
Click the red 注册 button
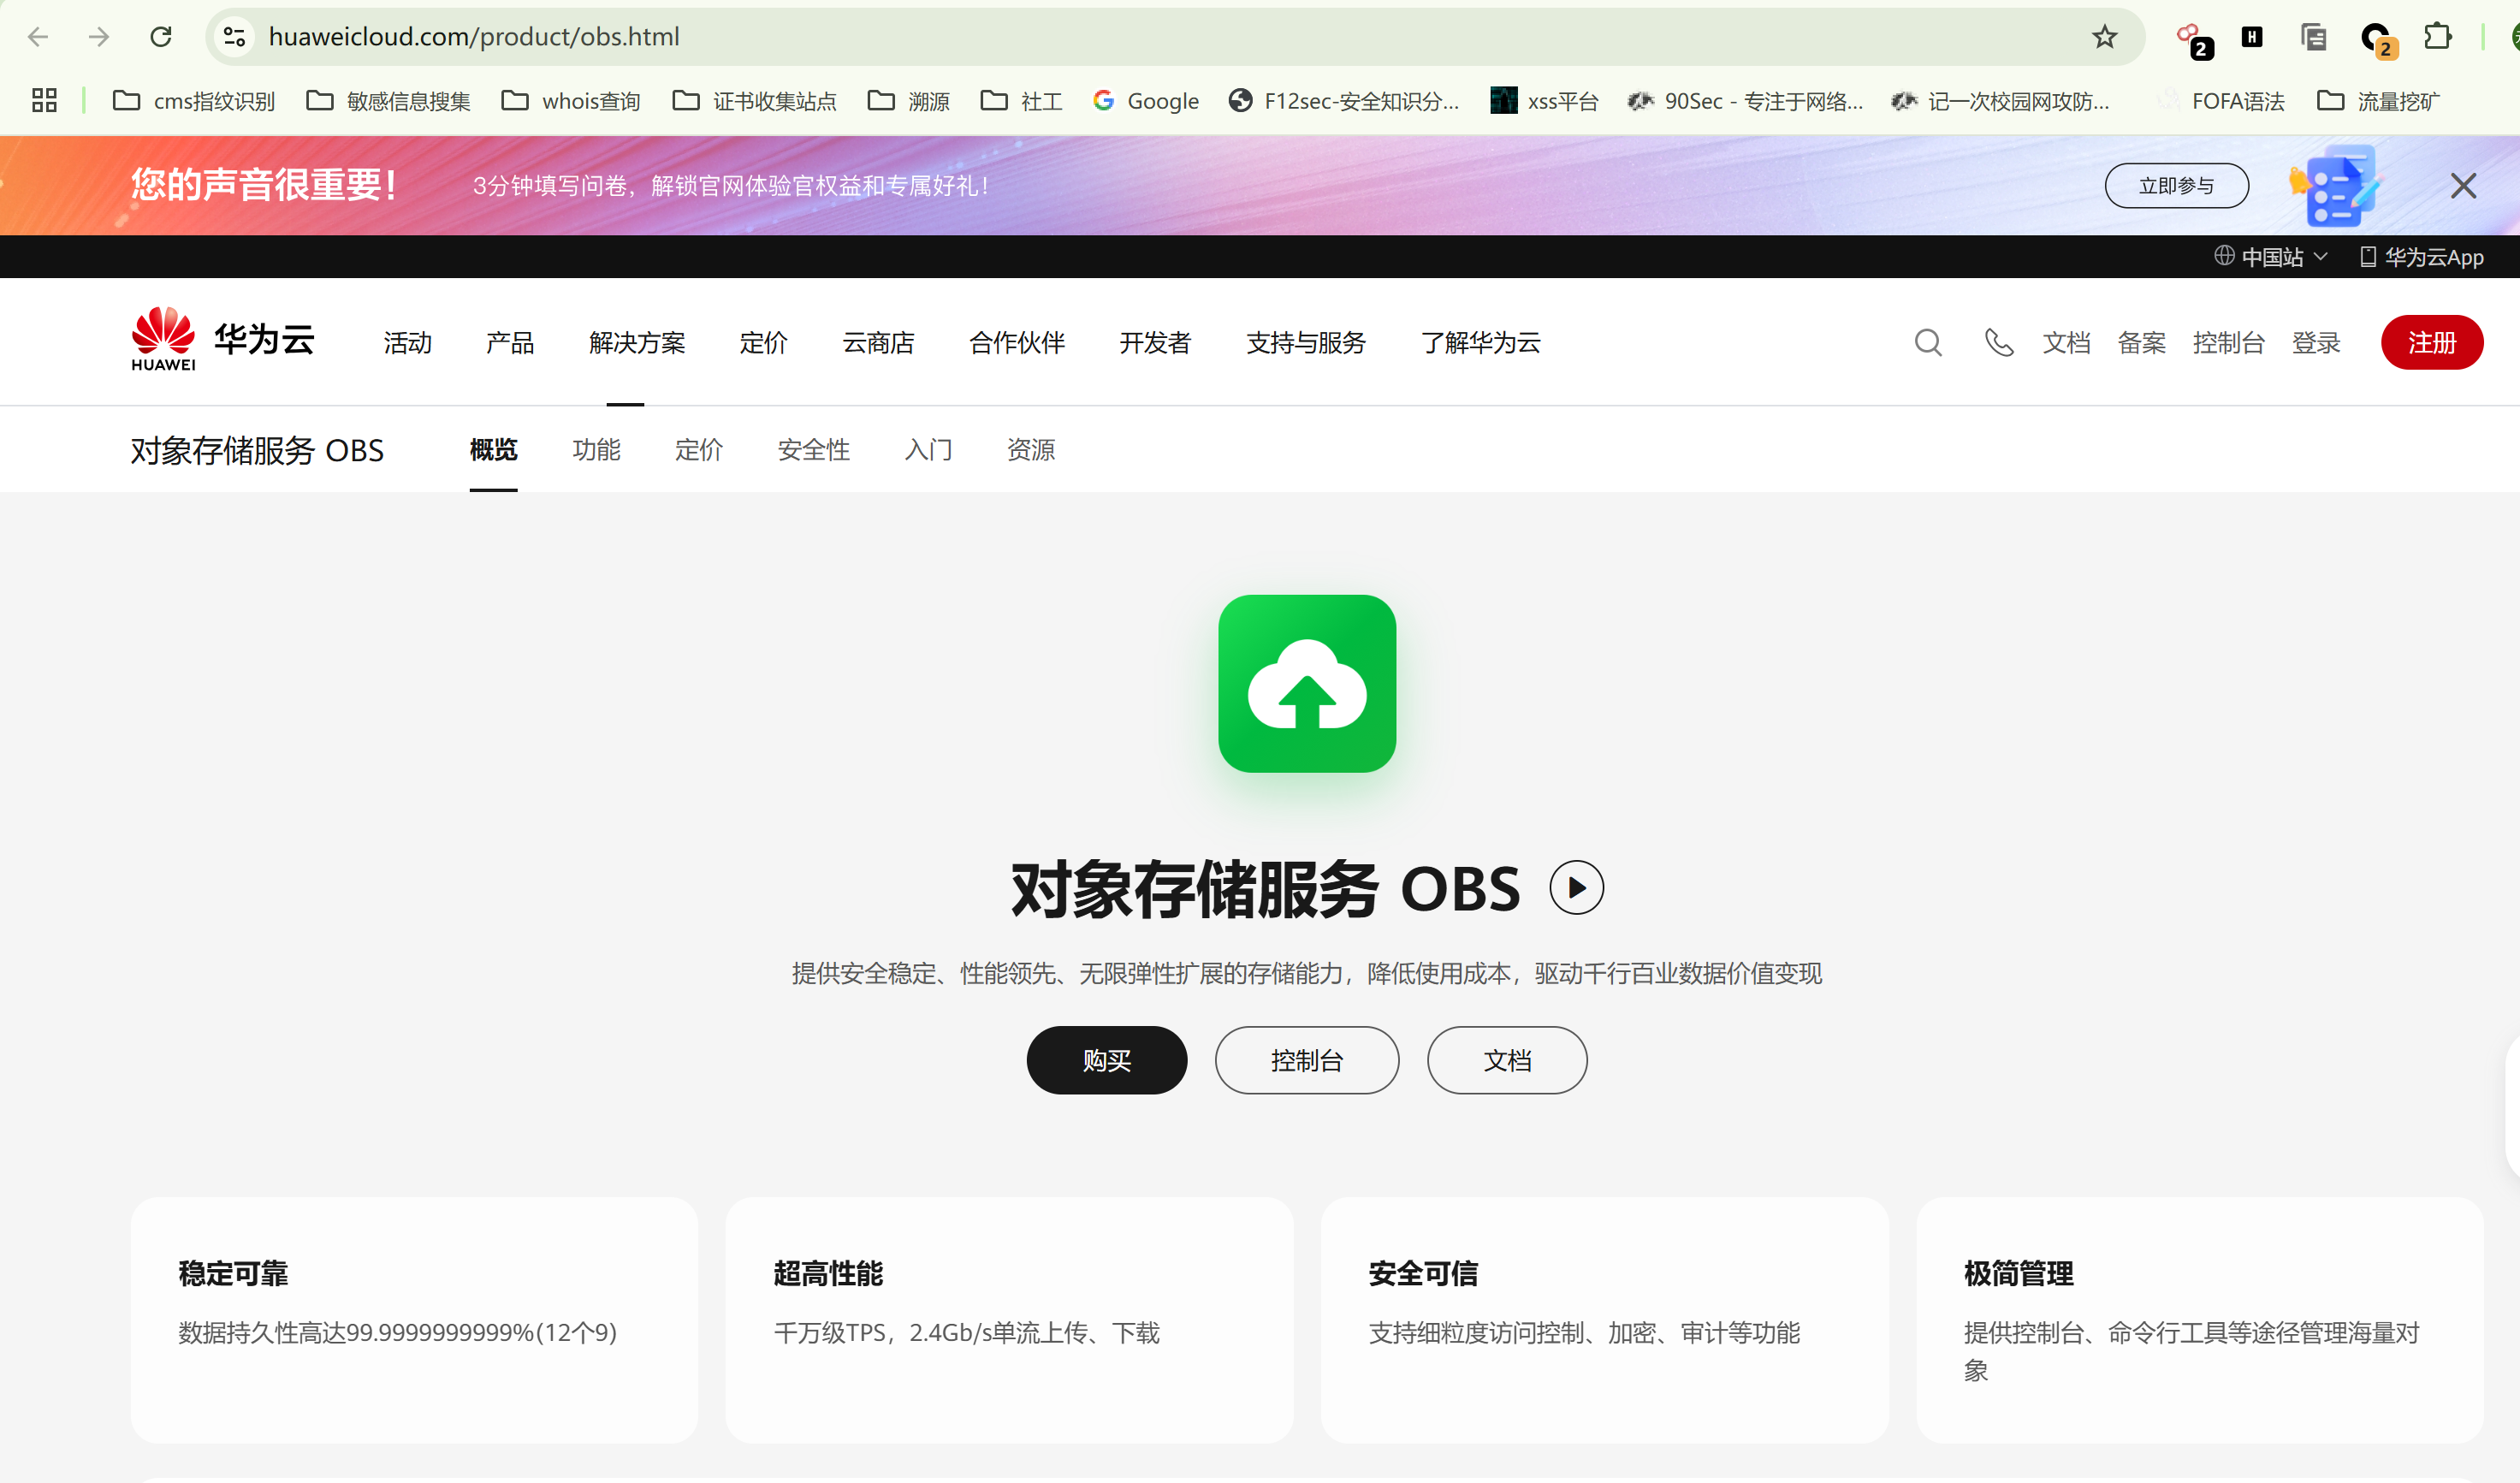2432,343
